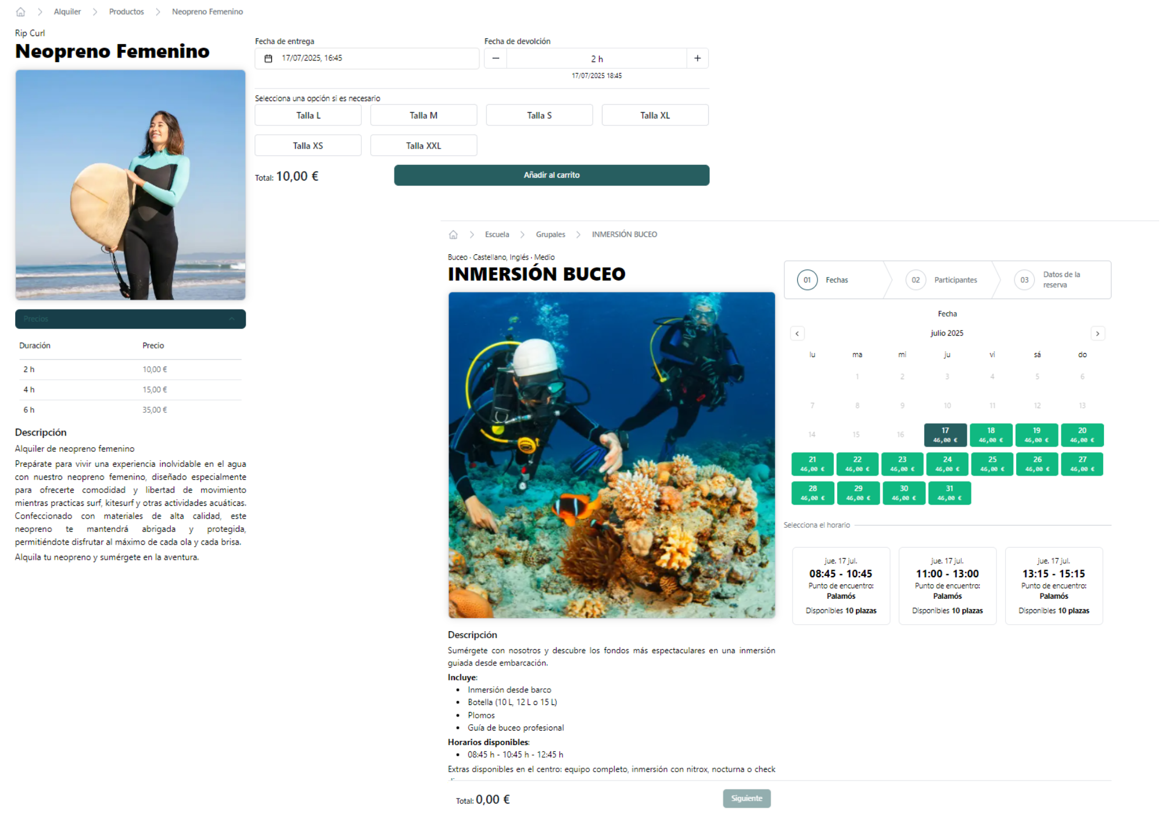Image resolution: width=1162 pixels, height=813 pixels.
Task: Collapse the Precios panel chevron
Action: coord(232,319)
